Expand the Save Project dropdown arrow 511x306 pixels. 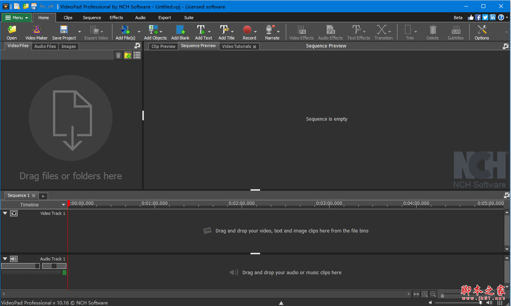click(x=79, y=32)
